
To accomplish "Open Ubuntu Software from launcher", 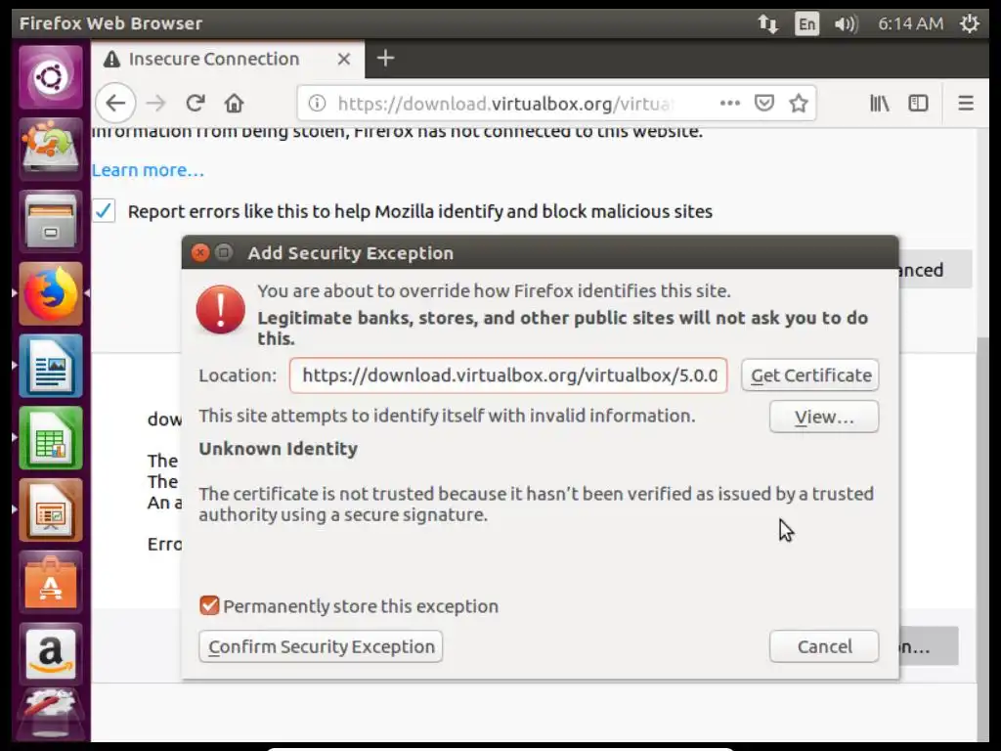I will point(51,582).
